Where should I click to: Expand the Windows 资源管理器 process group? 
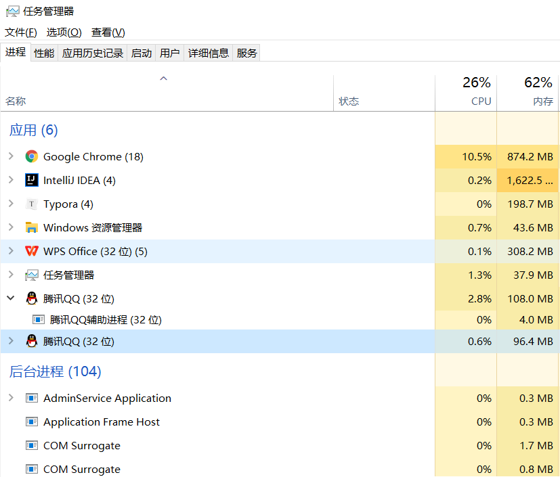11,227
